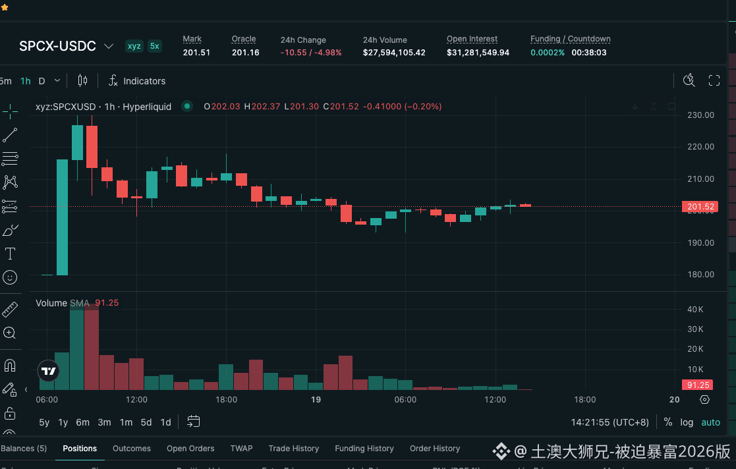
Task: Set chart range to 1d
Action: pyautogui.click(x=165, y=422)
